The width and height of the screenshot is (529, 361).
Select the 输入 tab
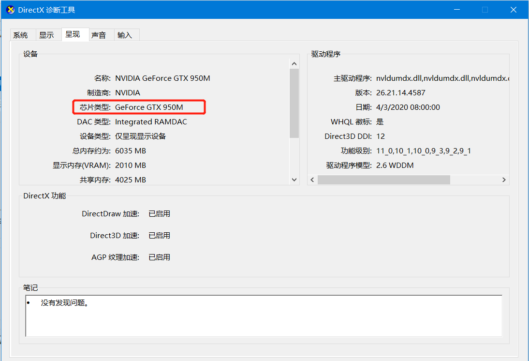[126, 34]
